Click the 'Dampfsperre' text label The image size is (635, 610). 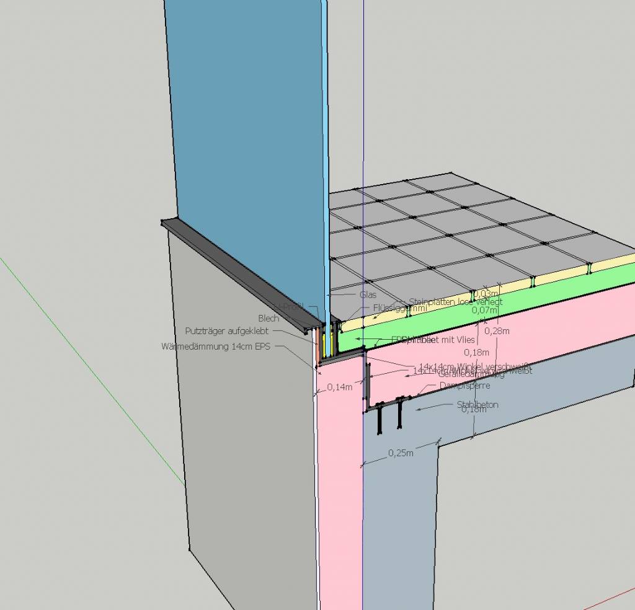pos(464,386)
